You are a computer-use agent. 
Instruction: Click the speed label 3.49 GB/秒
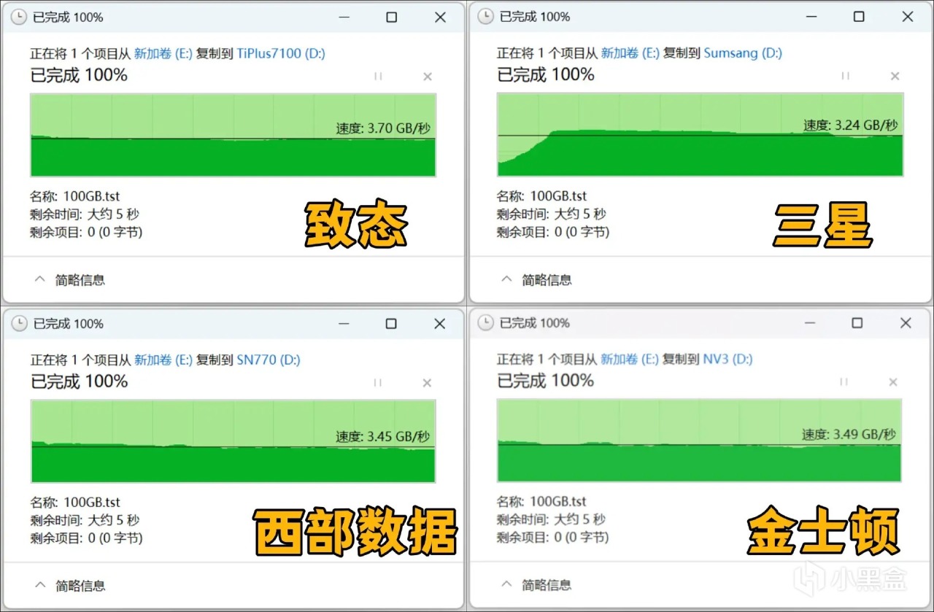849,435
